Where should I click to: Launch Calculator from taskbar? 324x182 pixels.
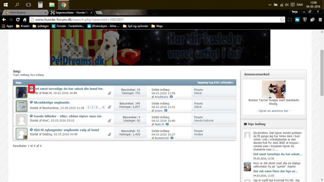point(40,5)
